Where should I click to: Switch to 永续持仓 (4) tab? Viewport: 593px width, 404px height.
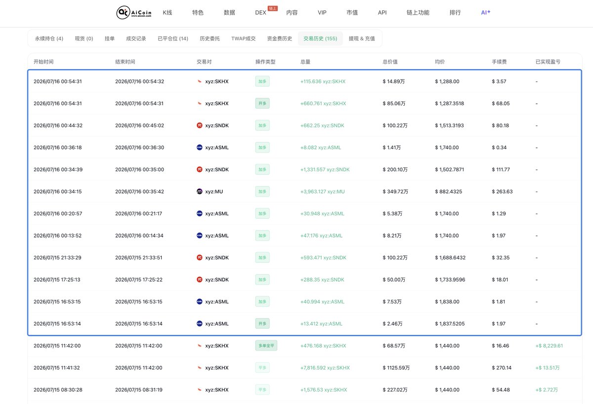point(49,39)
